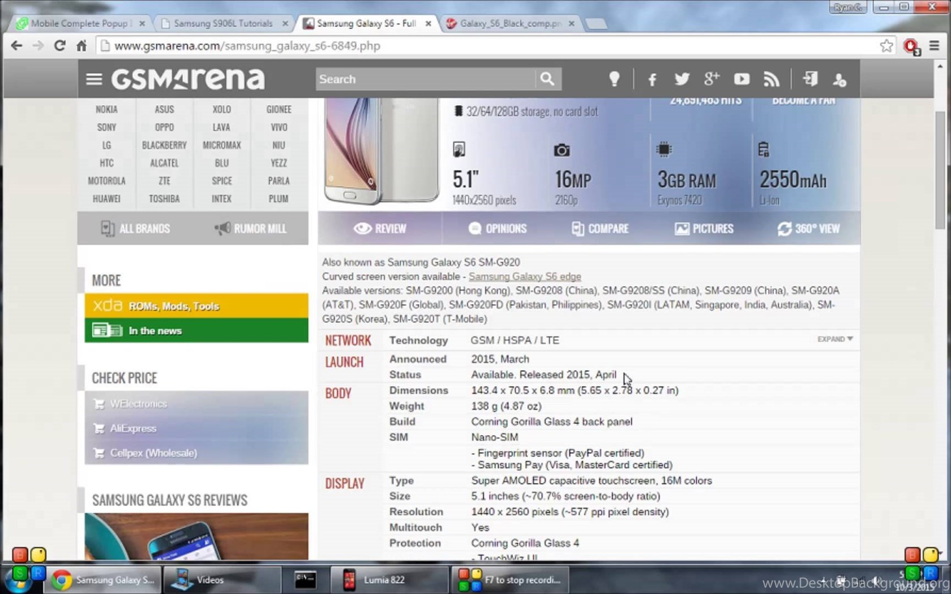Bookmark the page with star icon
This screenshot has height=594, width=951.
click(x=886, y=46)
